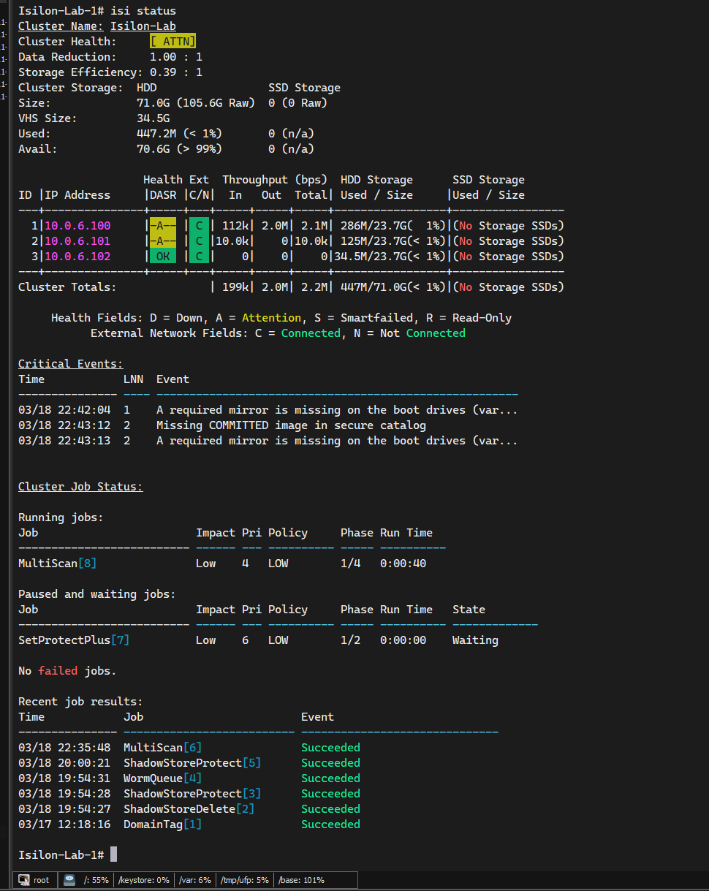This screenshot has height=891, width=709.
Task: Open the MultiScan[8] running job link
Action: coord(57,563)
